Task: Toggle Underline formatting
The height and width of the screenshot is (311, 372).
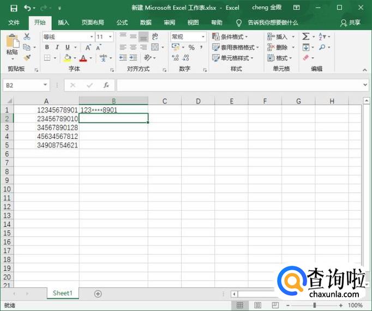Action: coord(68,47)
